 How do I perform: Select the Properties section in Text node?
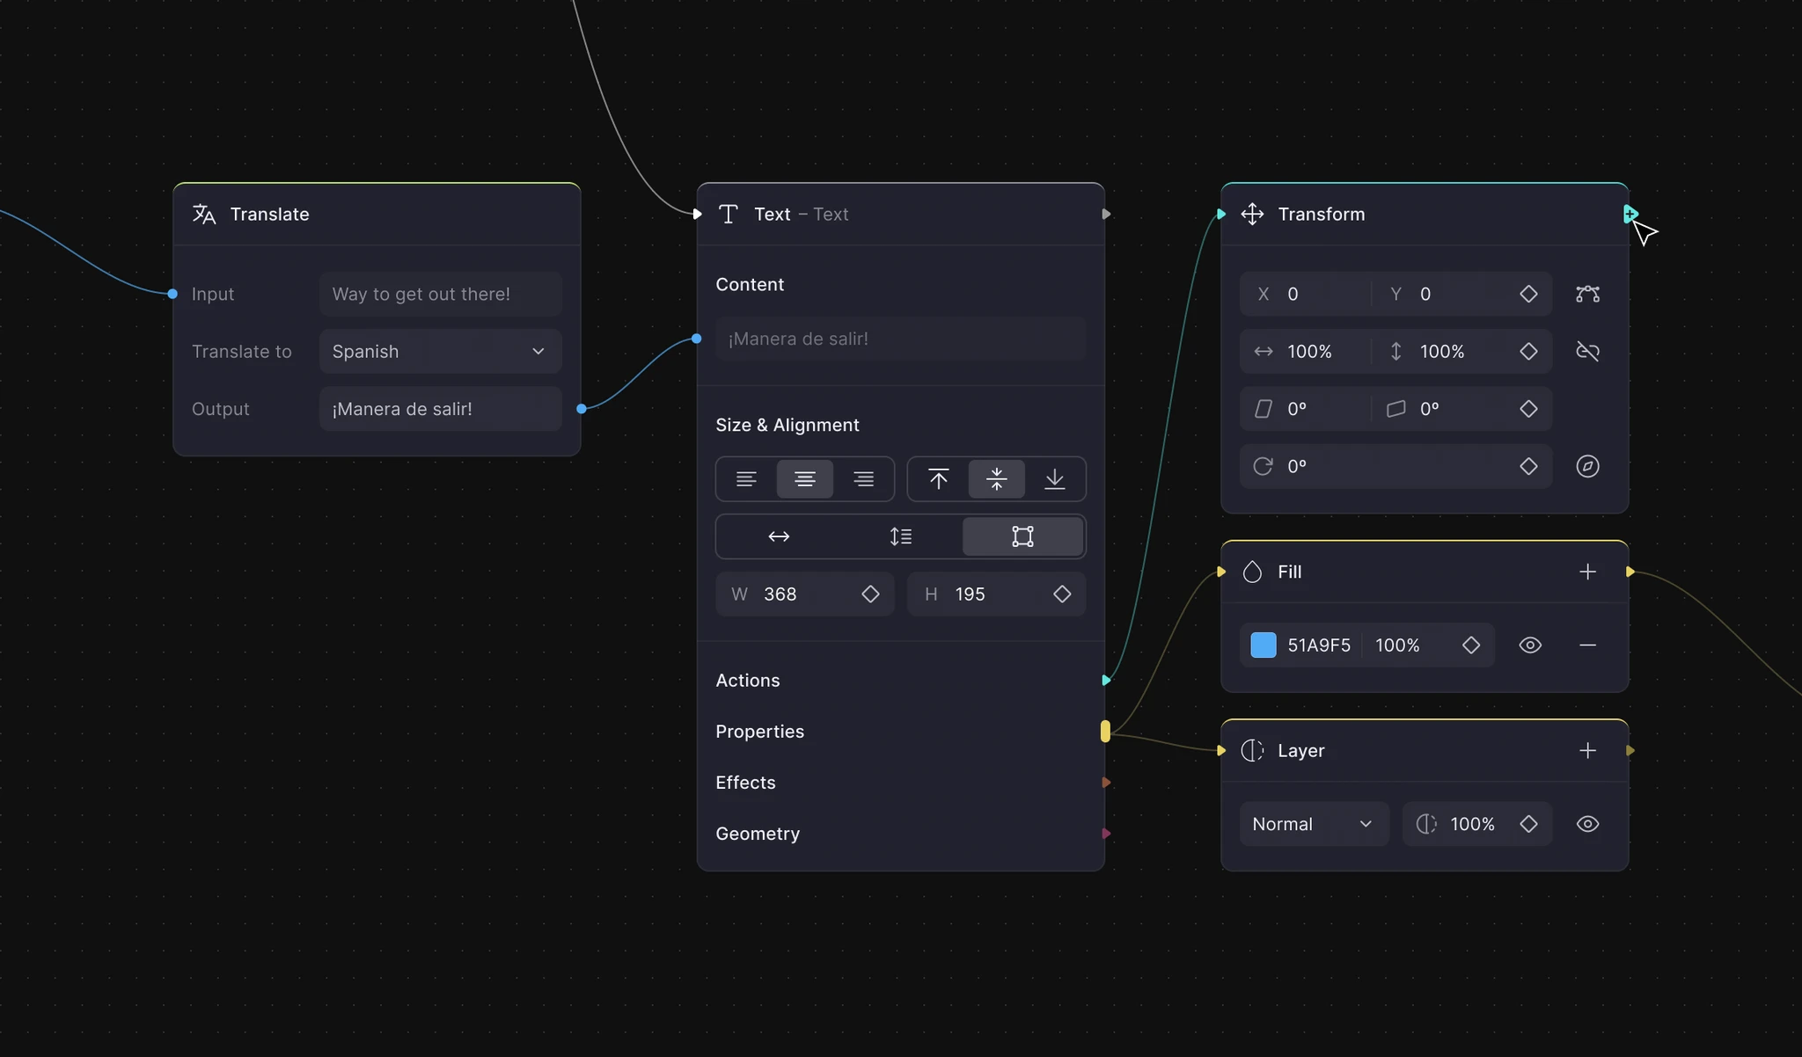(759, 731)
